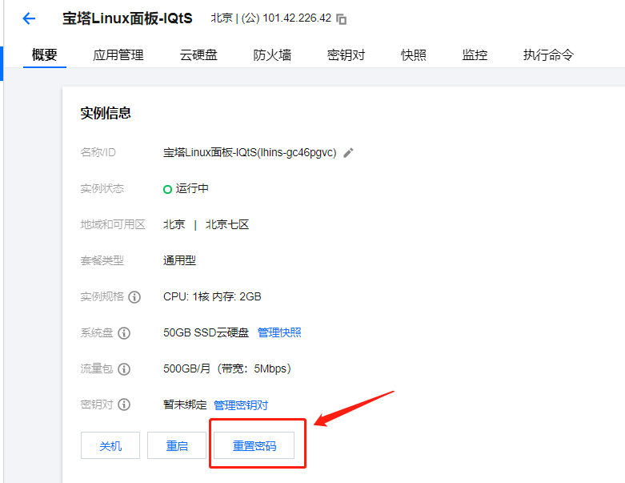Show info tooltip for 流量包
Viewport: 625px width, 483px height.
[124, 369]
